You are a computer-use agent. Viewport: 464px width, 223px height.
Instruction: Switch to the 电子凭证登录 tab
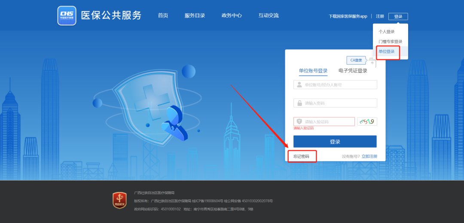pos(353,71)
